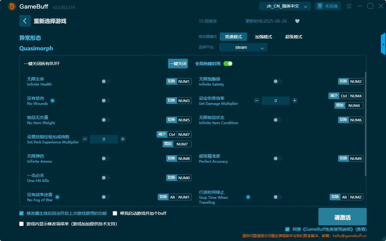Click the 增加 NUM4 increase damage hotkey
The width and height of the screenshot is (386, 241).
[x=349, y=105]
